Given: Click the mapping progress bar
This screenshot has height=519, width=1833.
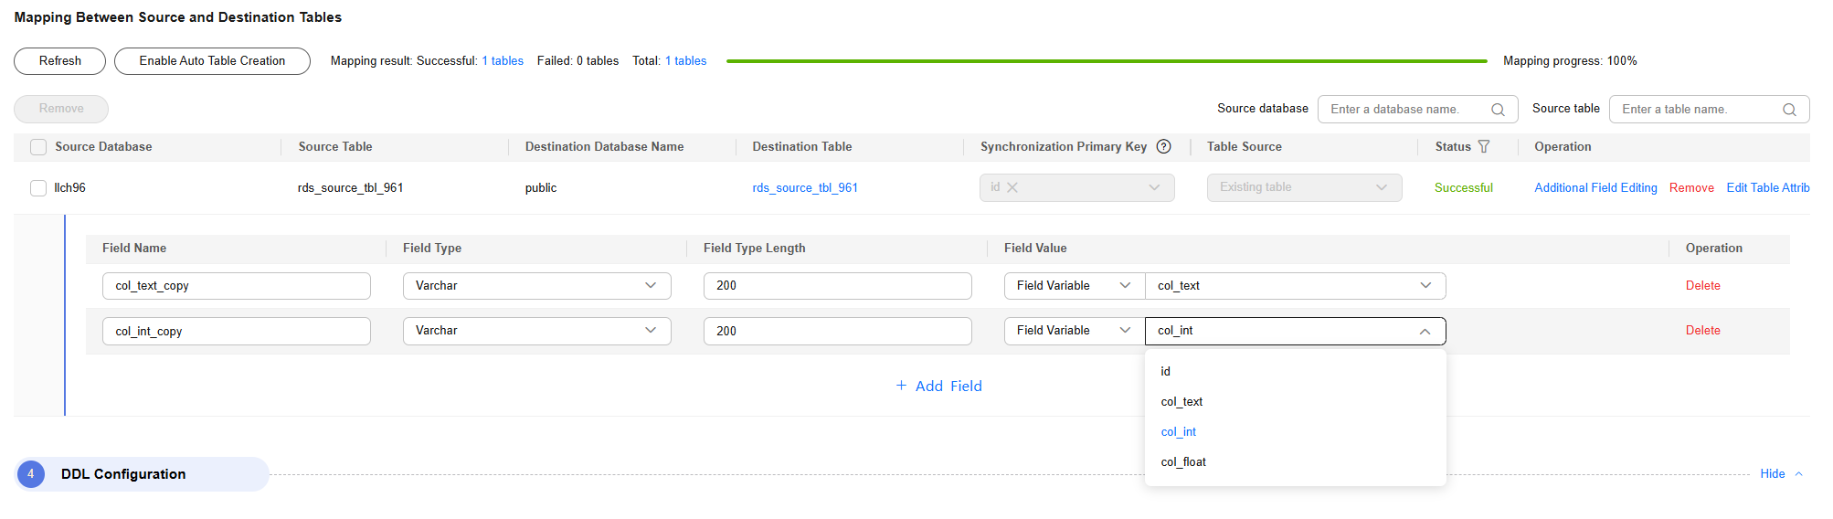Looking at the screenshot, I should 1107,61.
